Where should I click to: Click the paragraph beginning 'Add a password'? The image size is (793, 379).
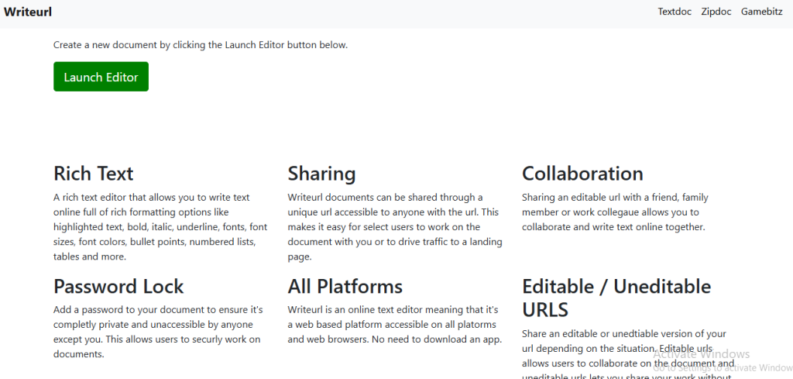click(156, 332)
